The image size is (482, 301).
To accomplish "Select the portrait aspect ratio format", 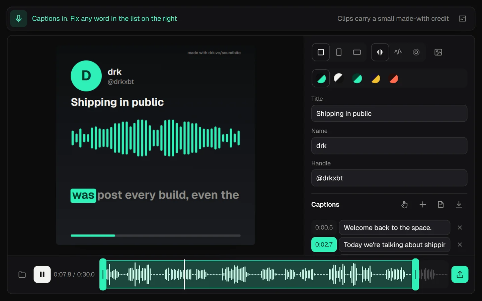I will click(339, 52).
